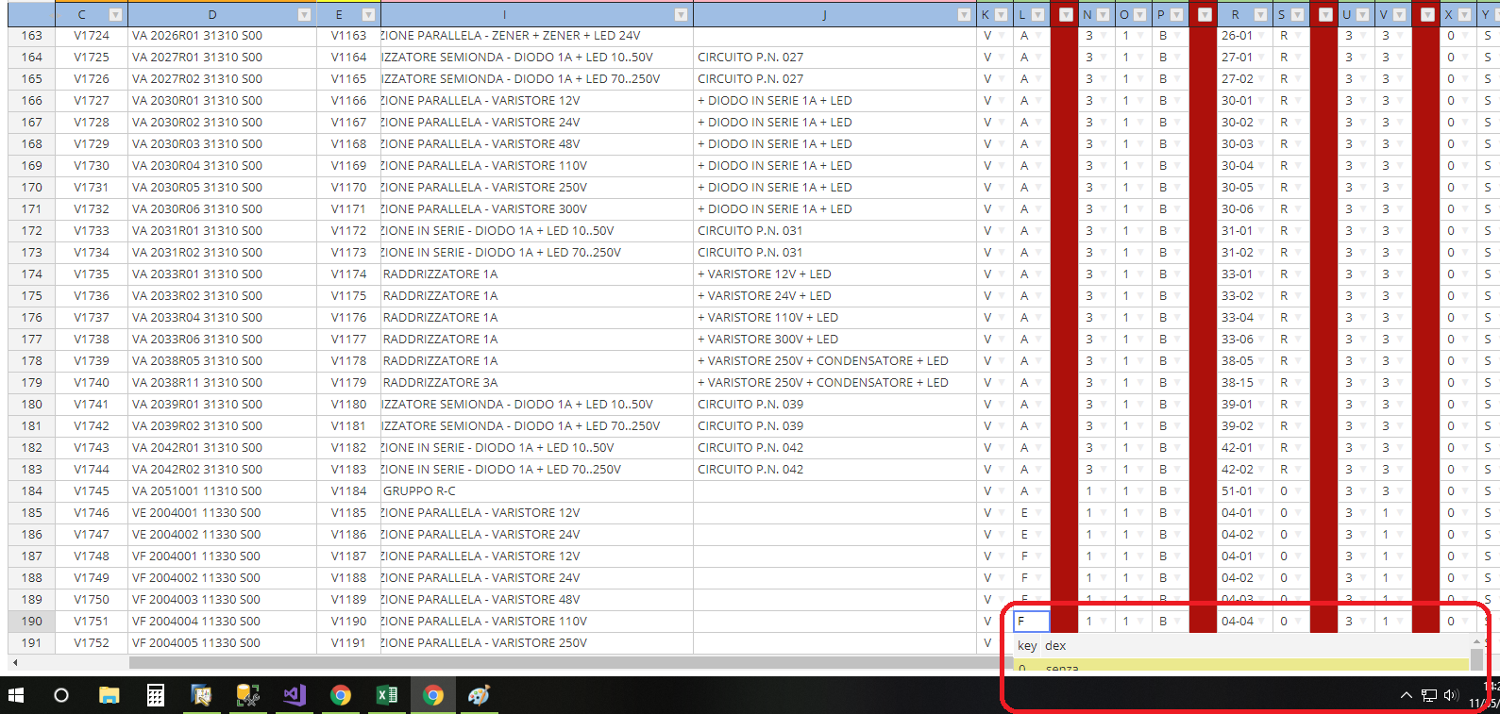
Task: Select column I header
Action: point(504,14)
